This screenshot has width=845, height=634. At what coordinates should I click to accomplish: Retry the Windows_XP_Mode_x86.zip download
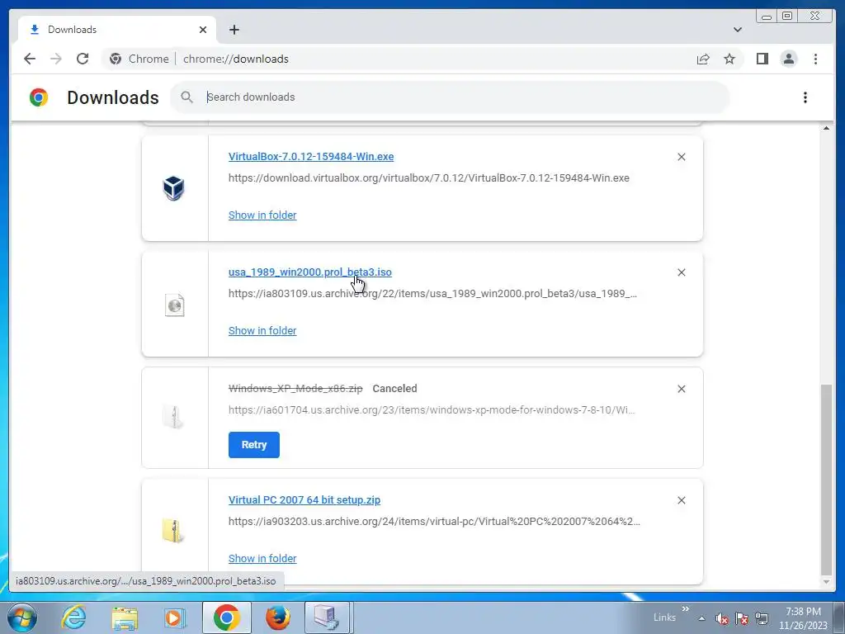(x=254, y=445)
